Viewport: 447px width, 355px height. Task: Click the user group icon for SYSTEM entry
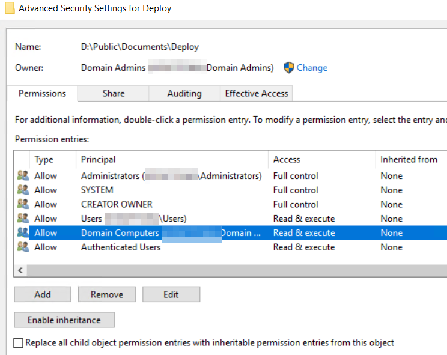[23, 190]
